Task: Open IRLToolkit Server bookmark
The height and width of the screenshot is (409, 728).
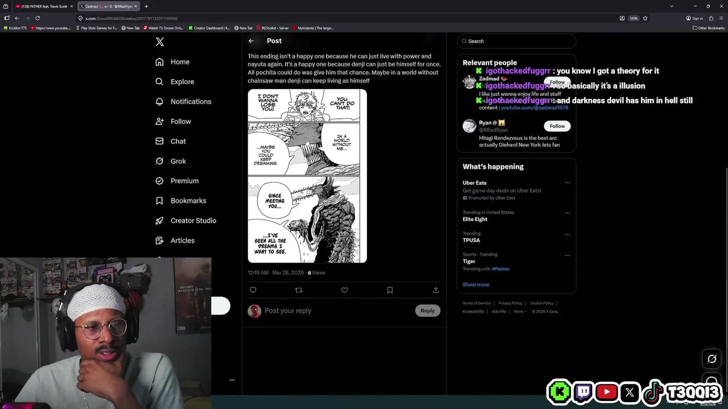Action: click(273, 28)
